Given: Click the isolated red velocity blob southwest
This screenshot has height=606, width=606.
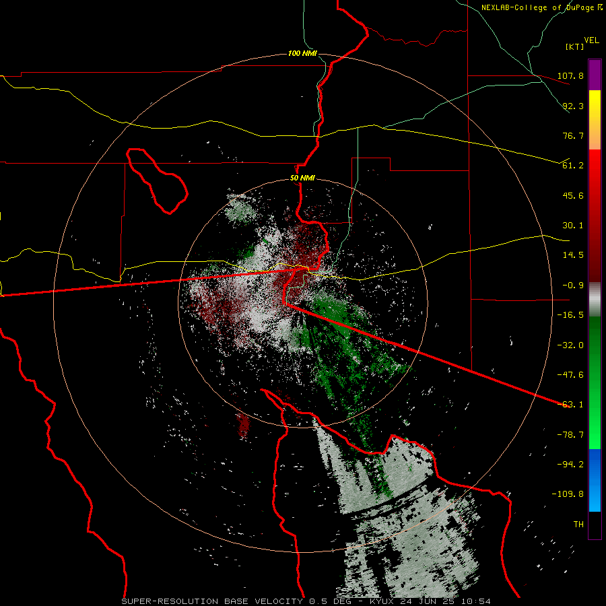Looking at the screenshot, I should click(243, 425).
